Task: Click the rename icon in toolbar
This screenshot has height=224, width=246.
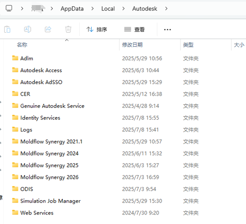Action: pos(28,29)
